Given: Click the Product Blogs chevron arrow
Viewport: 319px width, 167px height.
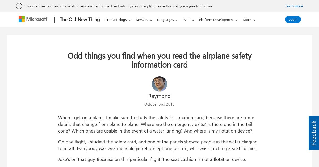Looking at the screenshot, I should [130, 20].
